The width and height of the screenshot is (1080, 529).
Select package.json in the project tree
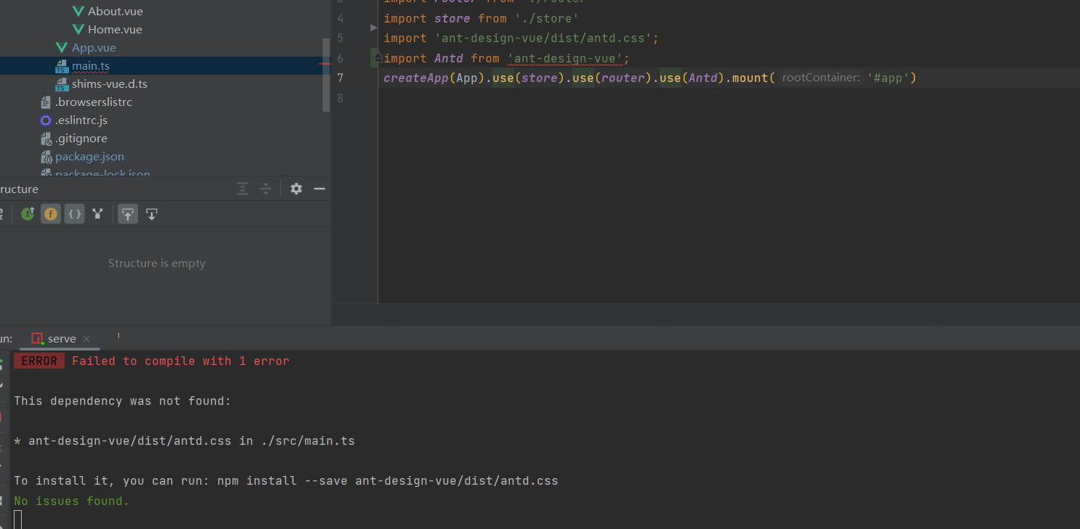(90, 157)
